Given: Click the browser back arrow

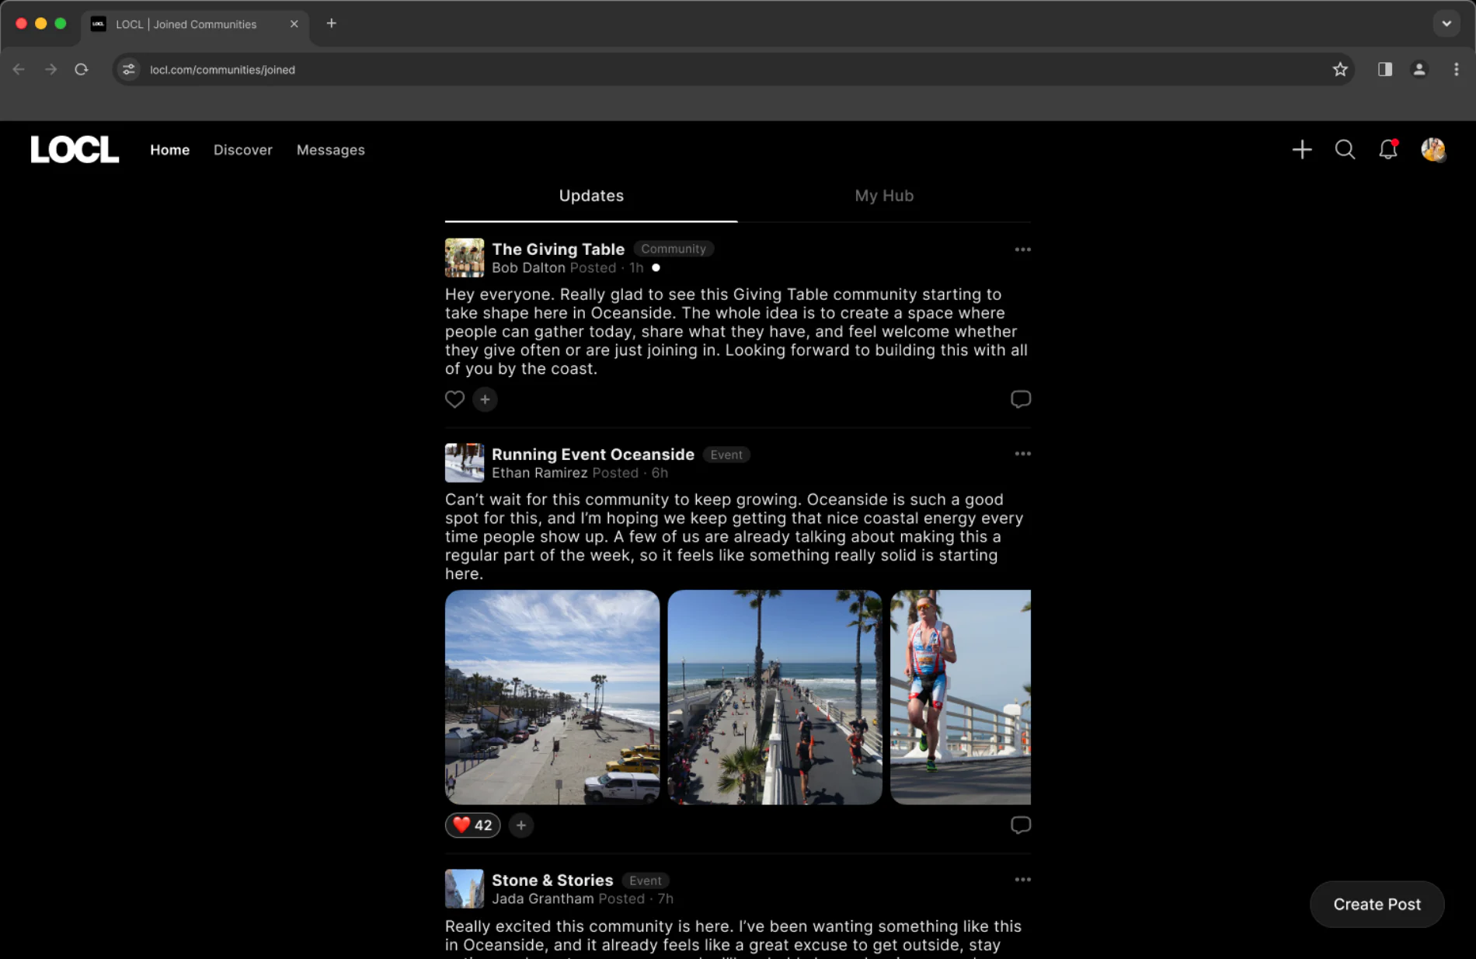Looking at the screenshot, I should point(19,69).
